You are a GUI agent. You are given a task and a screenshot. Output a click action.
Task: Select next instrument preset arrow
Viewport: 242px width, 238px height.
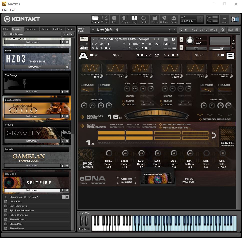(x=159, y=39)
